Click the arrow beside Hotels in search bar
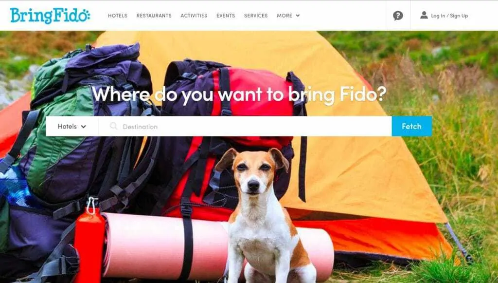The height and width of the screenshot is (283, 498). (x=83, y=127)
